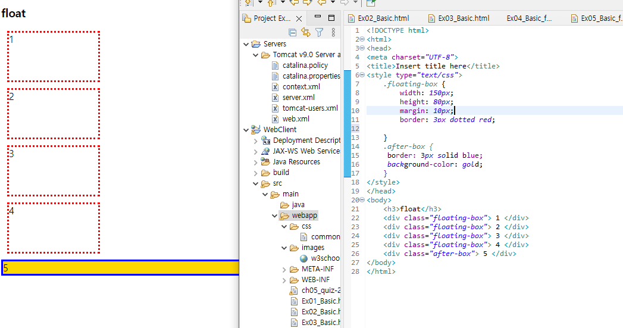Click the context.xml file icon

tap(275, 87)
